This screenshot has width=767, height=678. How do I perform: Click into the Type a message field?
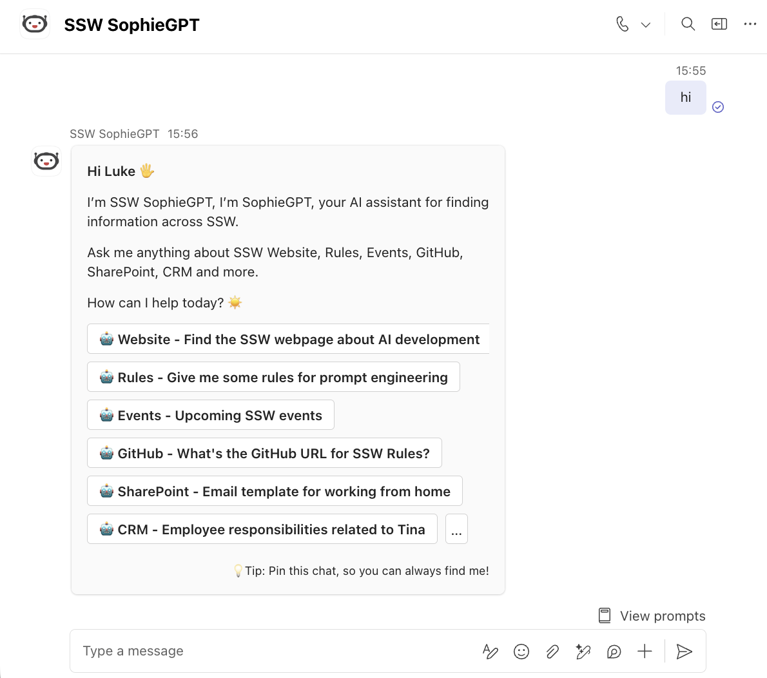click(x=274, y=651)
